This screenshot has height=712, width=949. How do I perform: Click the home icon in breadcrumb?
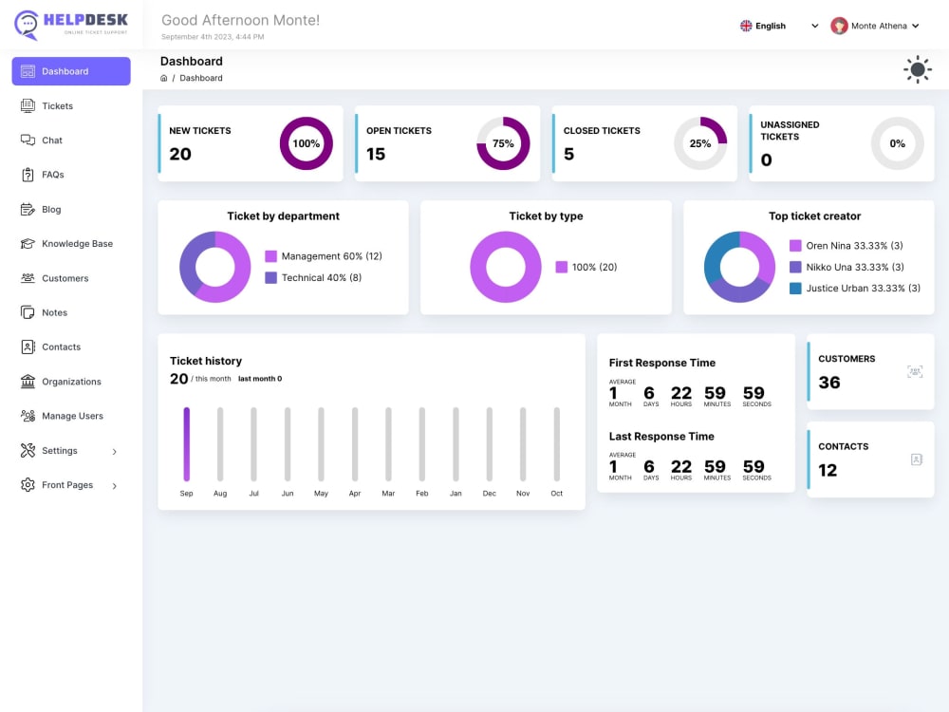click(163, 78)
